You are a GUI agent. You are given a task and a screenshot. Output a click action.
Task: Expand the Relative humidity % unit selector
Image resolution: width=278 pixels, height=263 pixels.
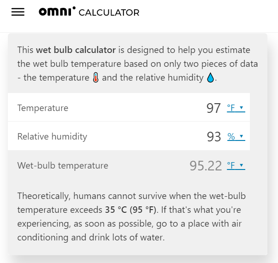(x=236, y=137)
